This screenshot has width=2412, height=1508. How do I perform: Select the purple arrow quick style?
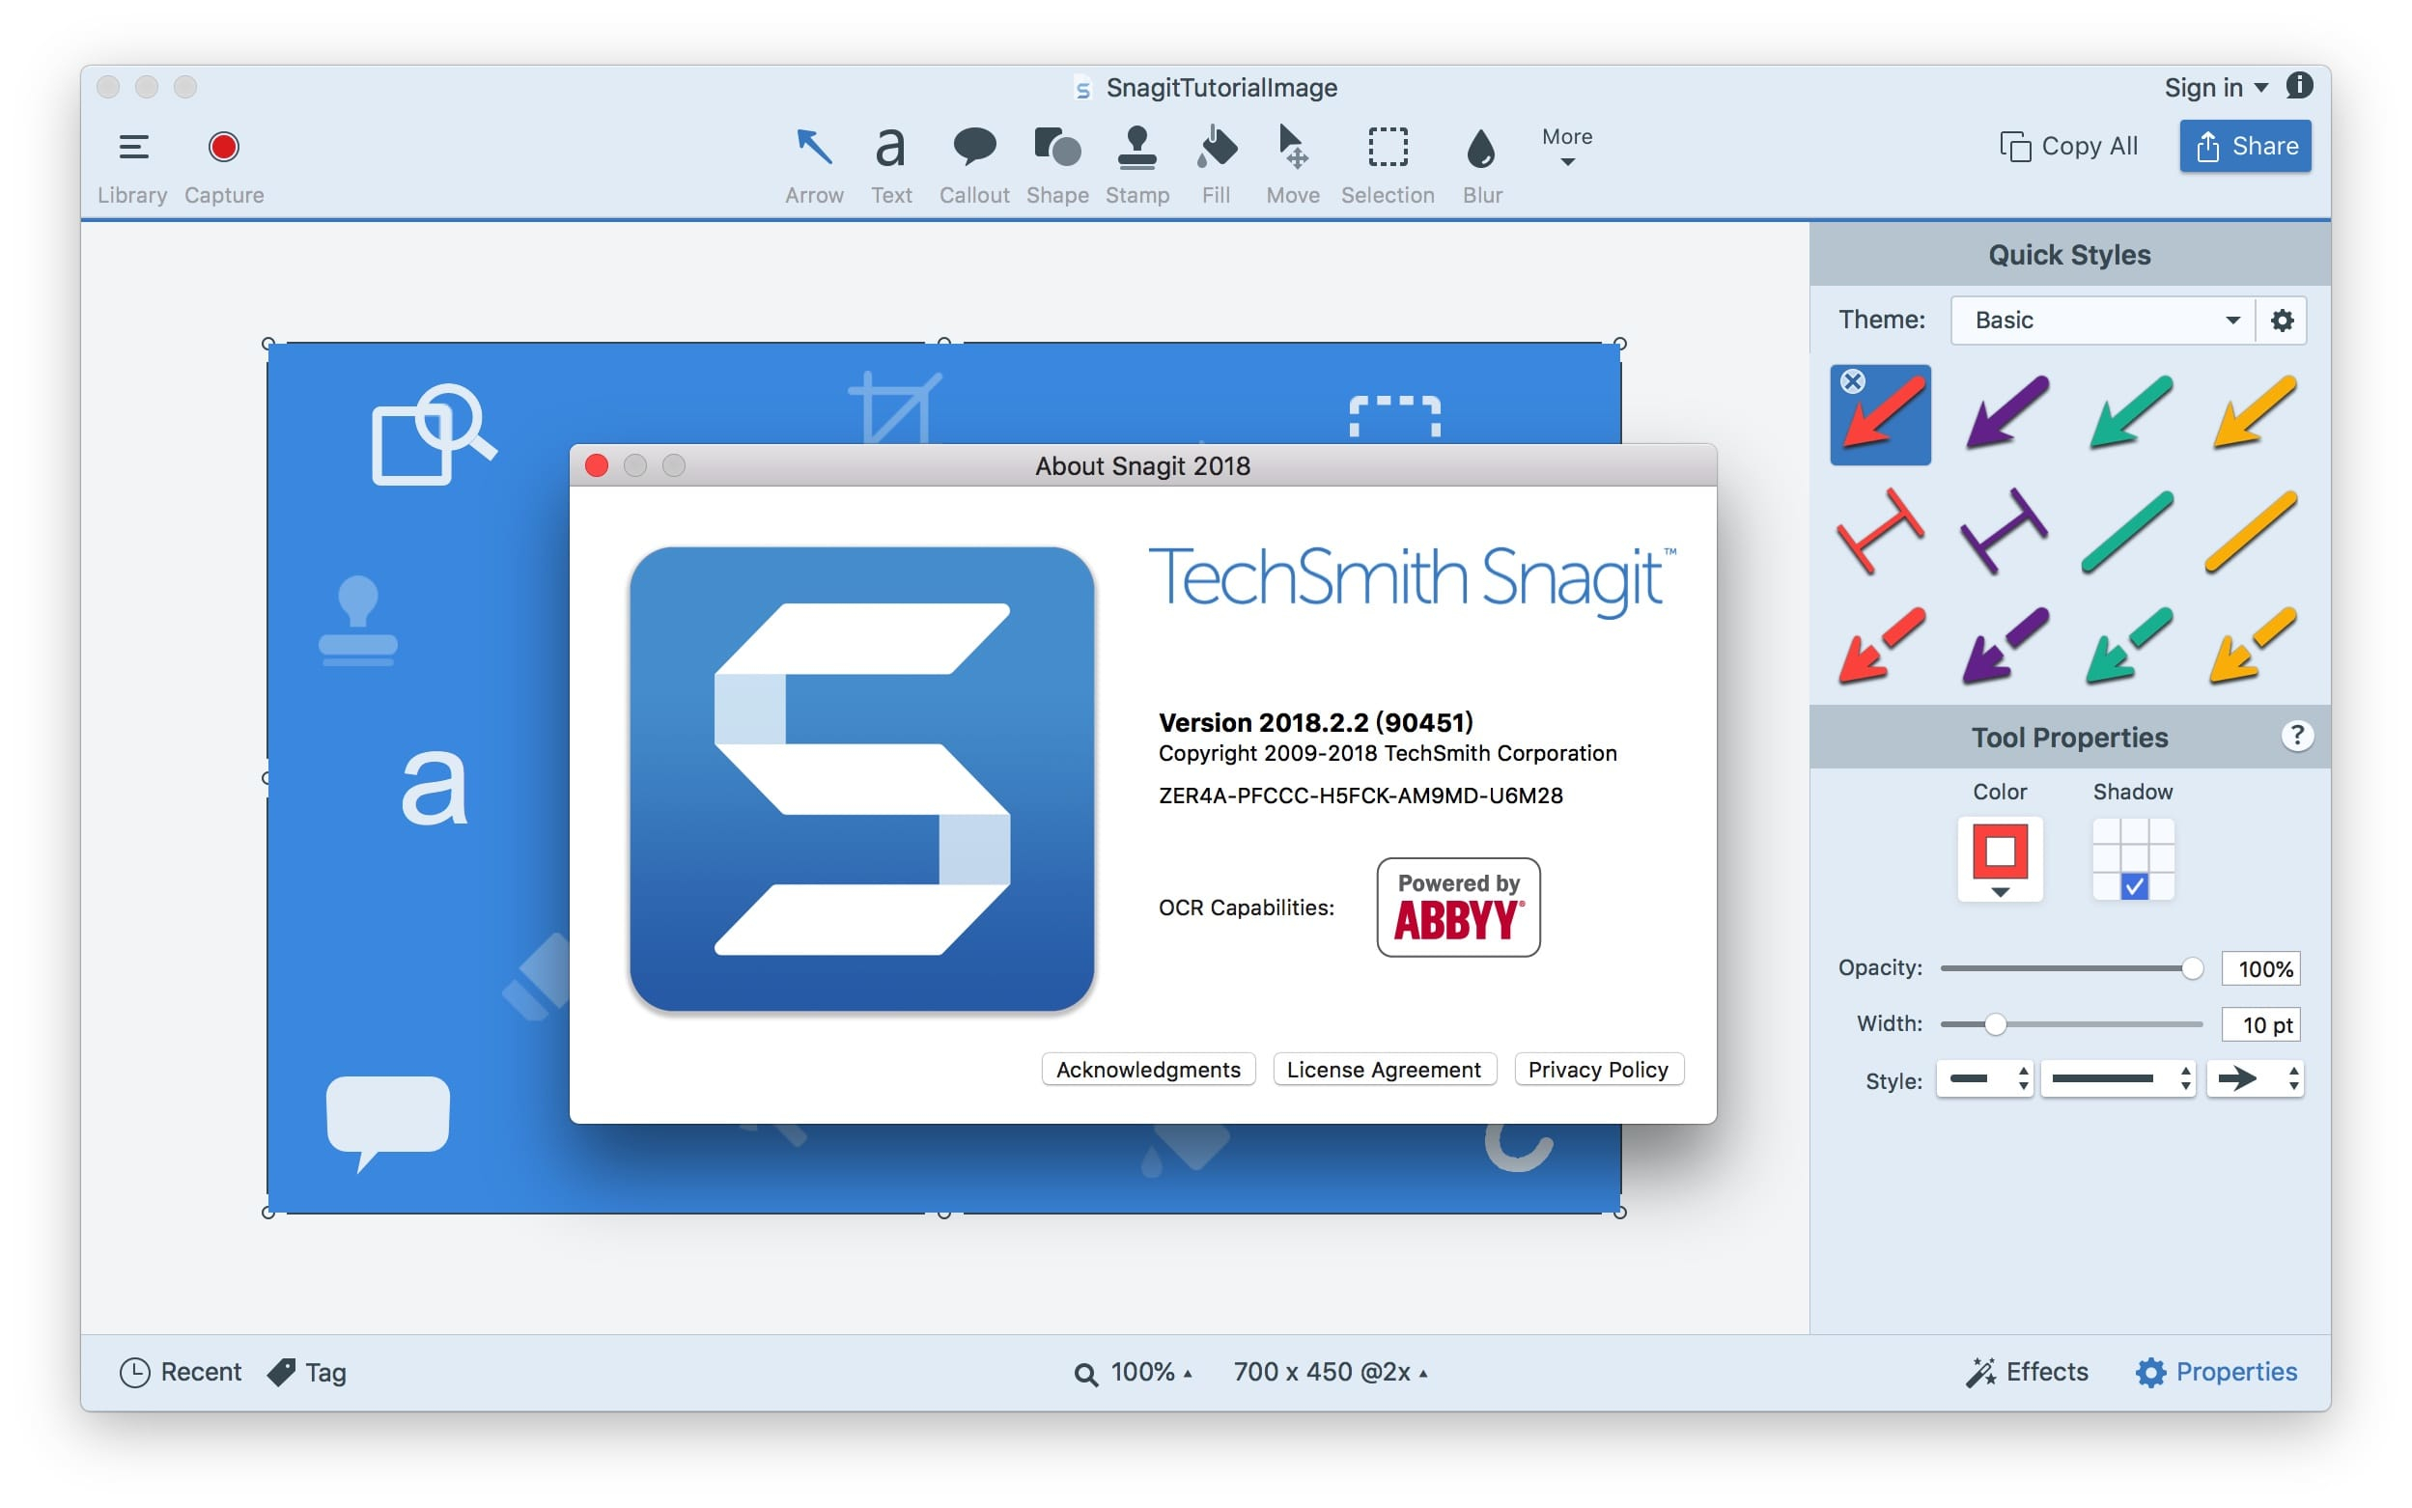(x=2006, y=413)
